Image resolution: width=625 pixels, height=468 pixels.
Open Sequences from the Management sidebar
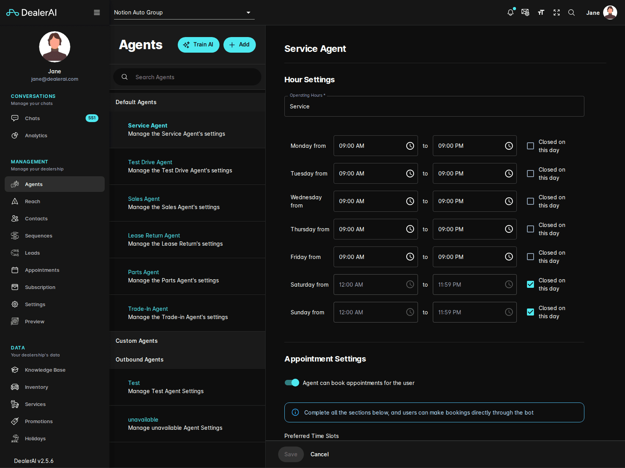(38, 236)
